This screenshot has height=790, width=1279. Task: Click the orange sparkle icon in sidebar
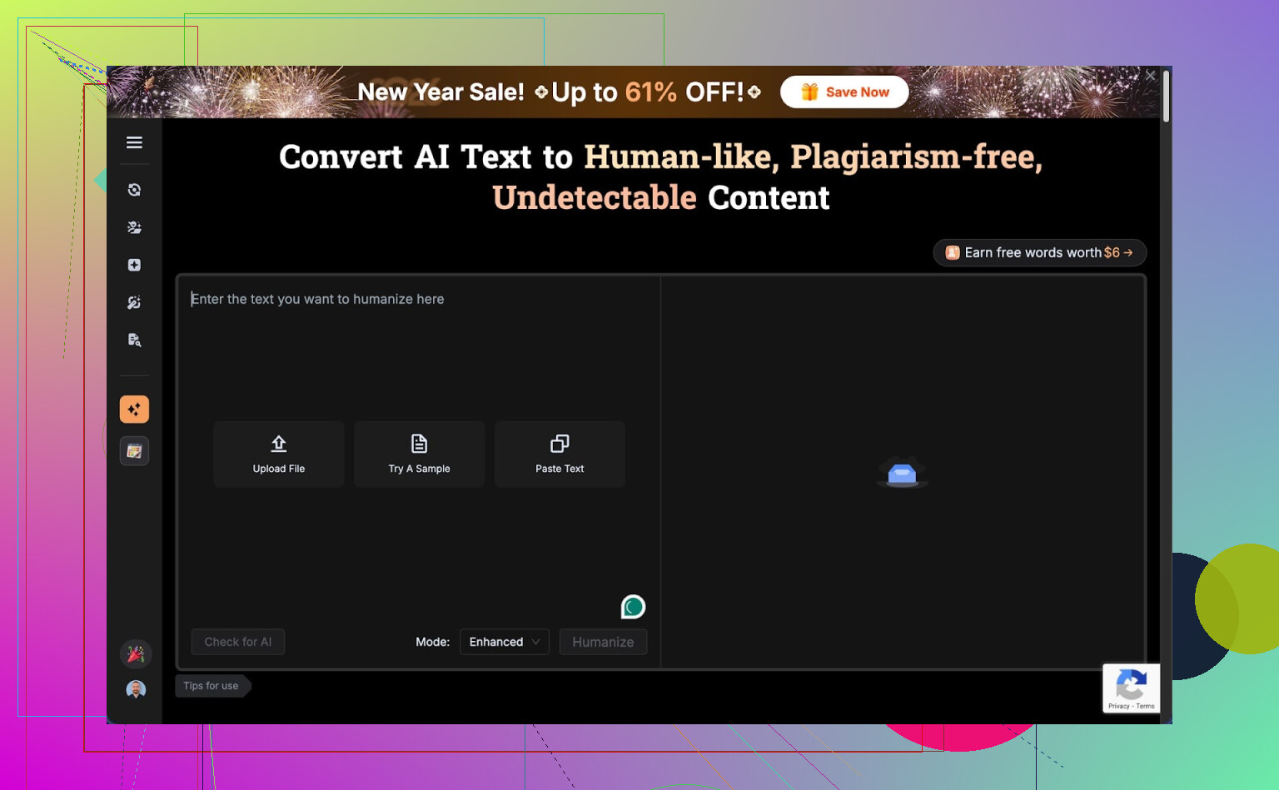pyautogui.click(x=134, y=410)
